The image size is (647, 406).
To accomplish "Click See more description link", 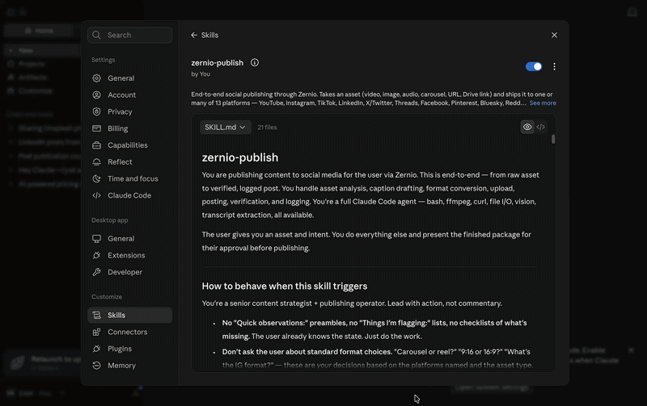I will (543, 103).
